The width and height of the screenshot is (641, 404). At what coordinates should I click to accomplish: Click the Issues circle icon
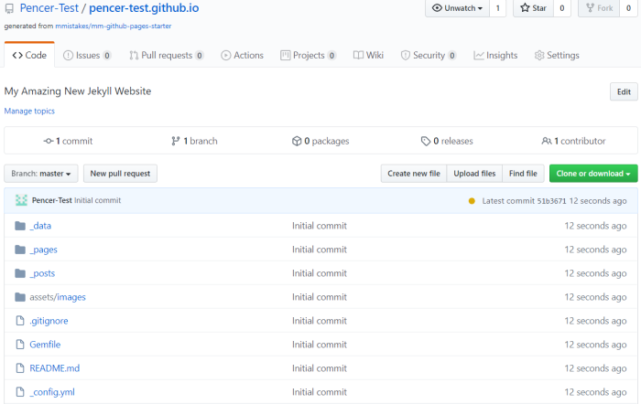point(68,55)
